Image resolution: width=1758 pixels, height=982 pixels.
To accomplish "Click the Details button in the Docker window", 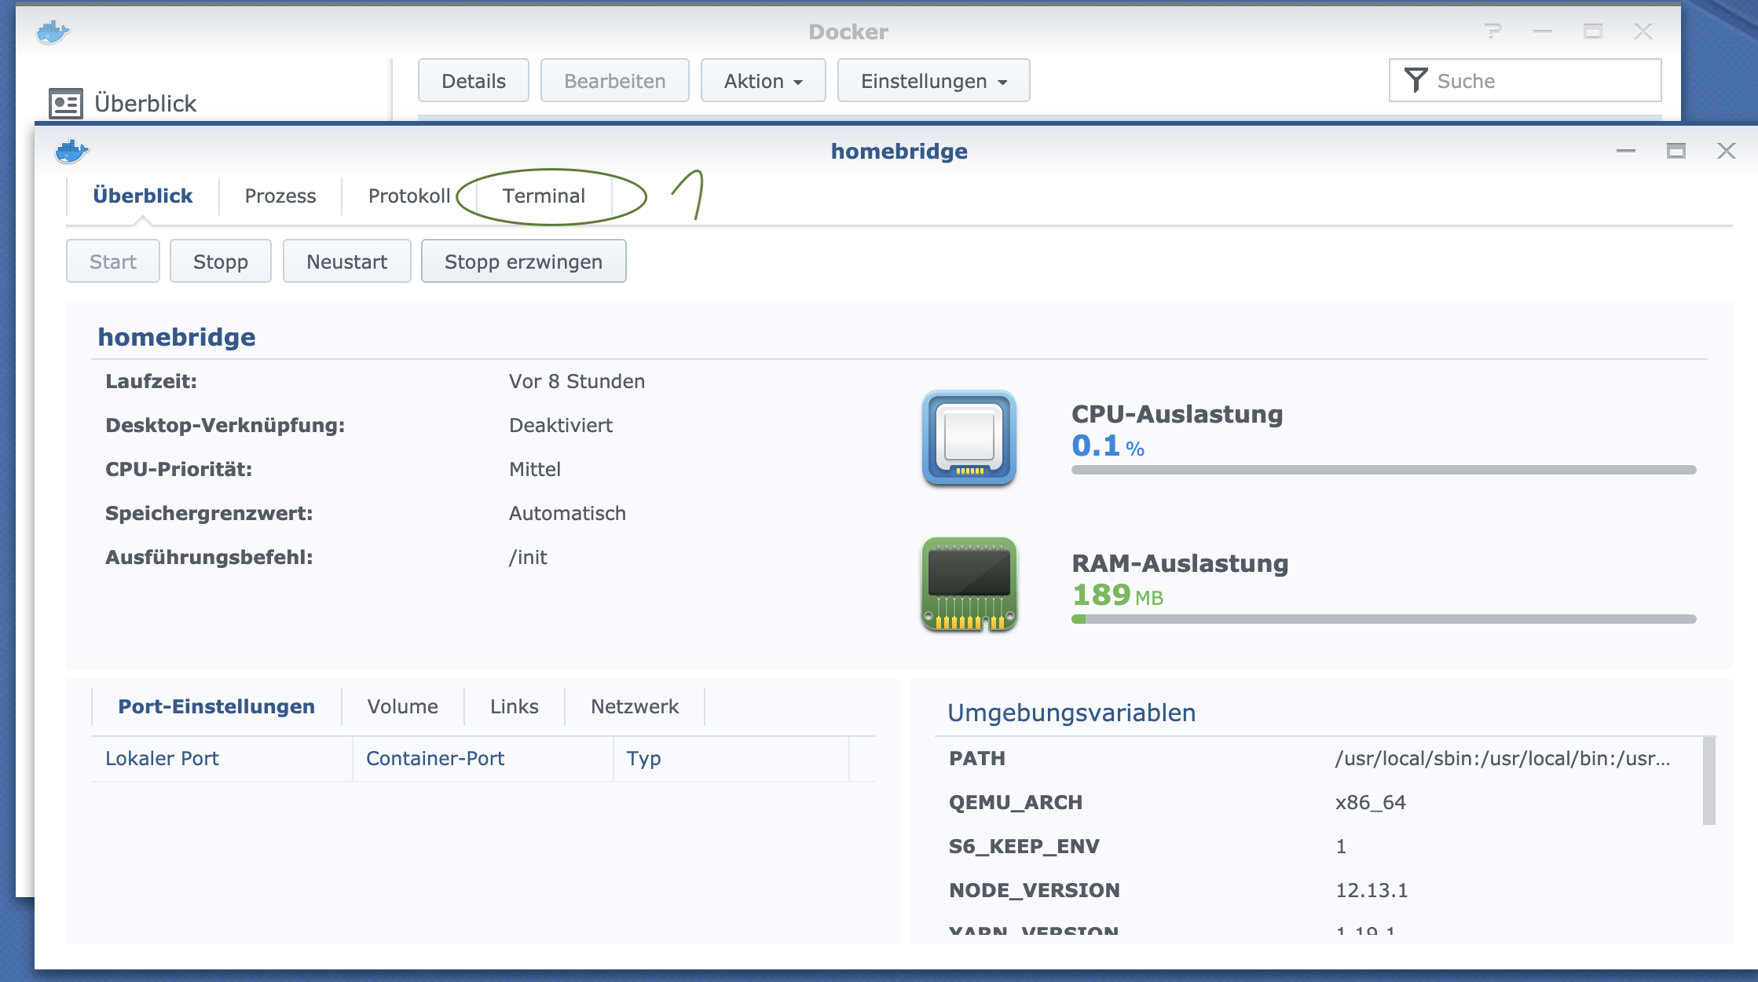I will (x=474, y=81).
